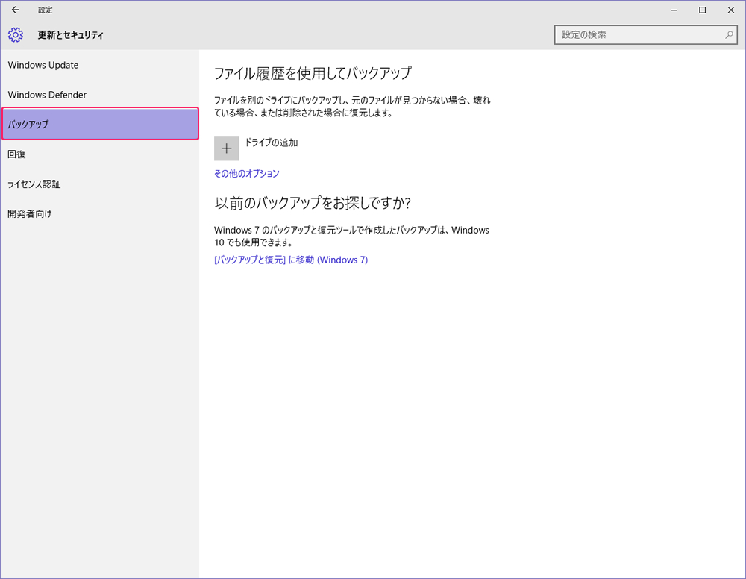This screenshot has width=746, height=579.
Task: Click 以前のバックアップをお探しですか? heading
Action: click(x=312, y=203)
